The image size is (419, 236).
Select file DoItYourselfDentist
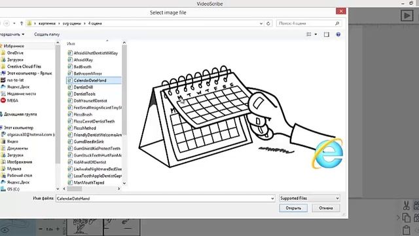90,101
